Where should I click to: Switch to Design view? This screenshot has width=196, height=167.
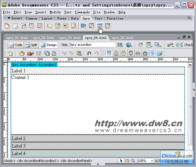coord(49,45)
